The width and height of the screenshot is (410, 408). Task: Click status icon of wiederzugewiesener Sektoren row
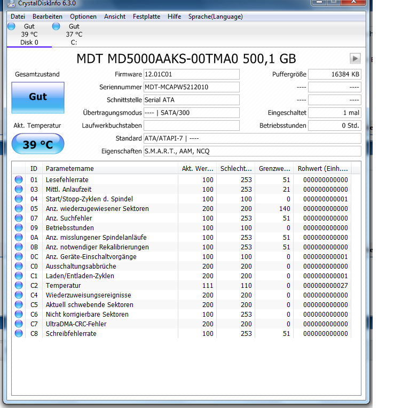(19, 208)
